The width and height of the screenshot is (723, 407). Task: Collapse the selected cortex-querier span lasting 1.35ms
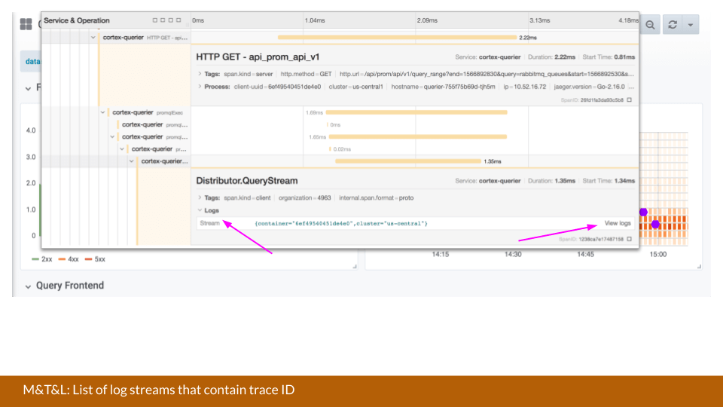click(x=131, y=161)
